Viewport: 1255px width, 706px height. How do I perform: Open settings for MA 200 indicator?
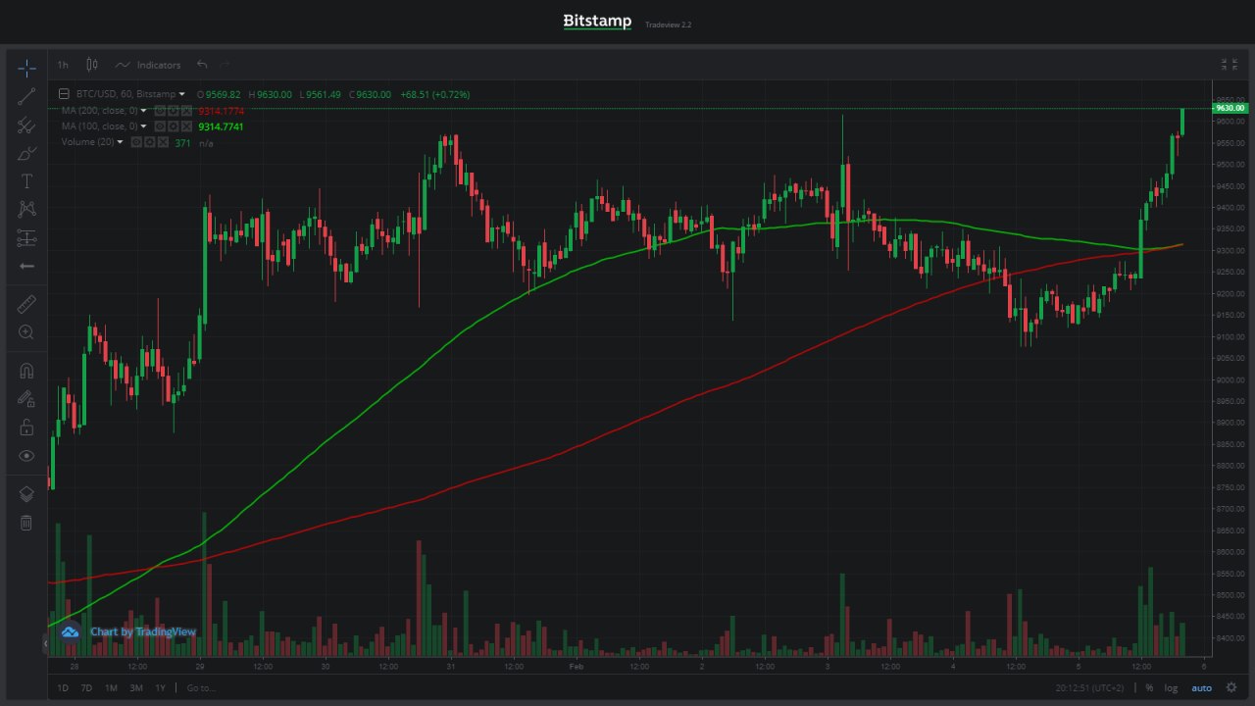point(173,111)
